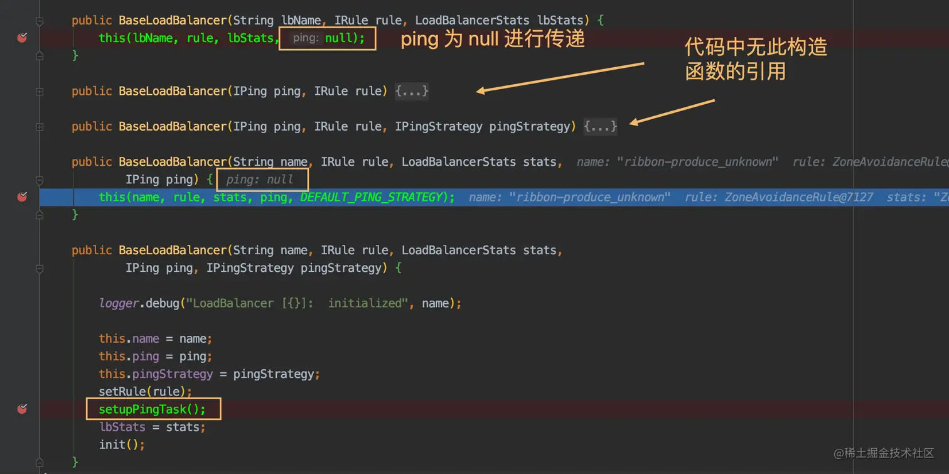Expand {...} placeholder after pingStrategy) constructor
Viewport: 949px width, 474px height.
pos(601,126)
